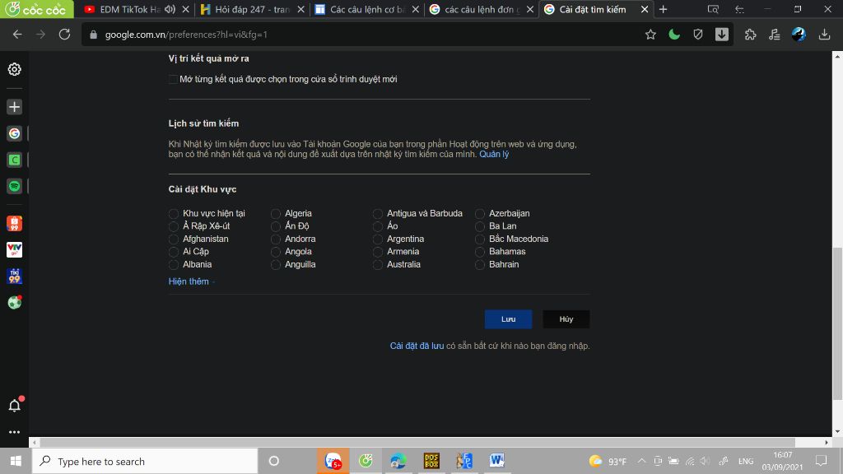Open the sidebar notifications bell
Screen dimensions: 843x474
pyautogui.click(x=15, y=405)
